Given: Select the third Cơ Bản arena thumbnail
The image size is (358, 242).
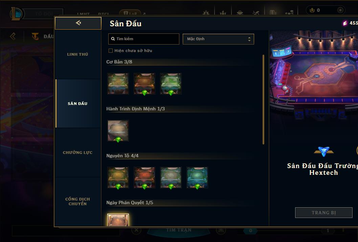Looking at the screenshot, I should click(171, 84).
